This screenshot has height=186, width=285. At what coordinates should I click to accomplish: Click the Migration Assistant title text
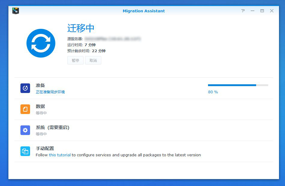tap(144, 11)
